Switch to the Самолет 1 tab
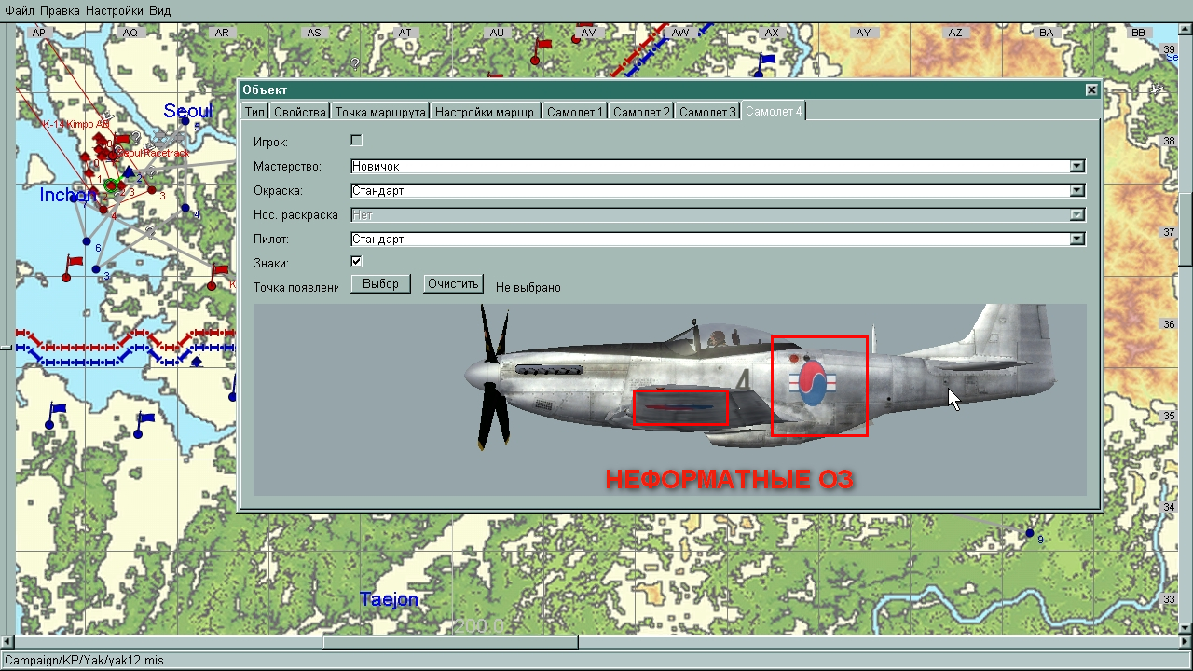Image resolution: width=1193 pixels, height=671 pixels. [x=575, y=112]
